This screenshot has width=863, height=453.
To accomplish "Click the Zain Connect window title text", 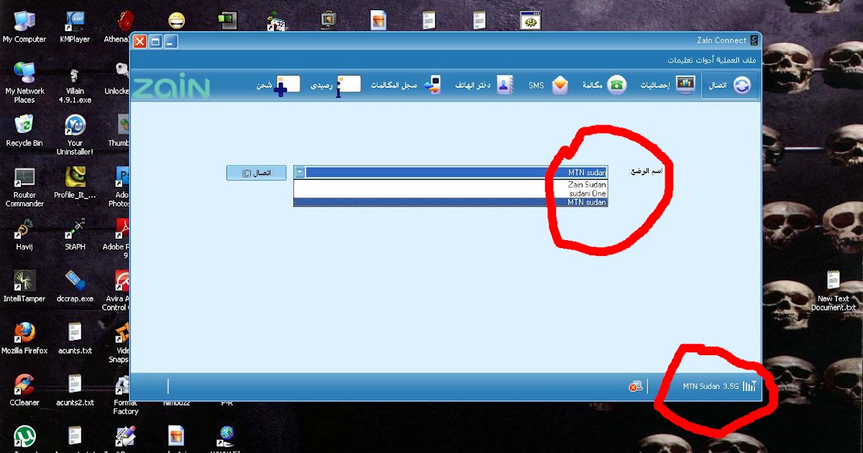I will tap(722, 40).
